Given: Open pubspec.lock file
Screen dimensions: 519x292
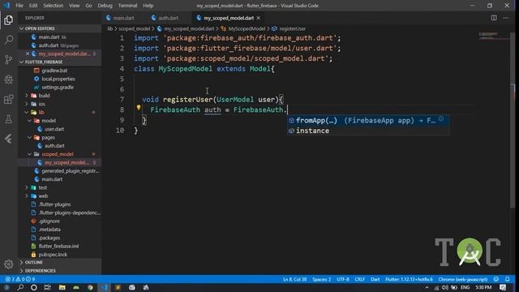Looking at the screenshot, I should (53, 254).
